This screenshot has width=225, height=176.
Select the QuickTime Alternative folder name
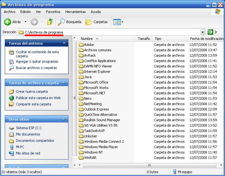[x=100, y=115]
